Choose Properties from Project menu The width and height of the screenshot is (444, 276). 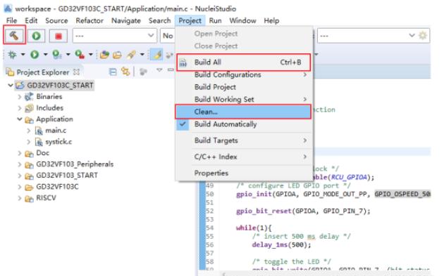[x=244, y=173]
